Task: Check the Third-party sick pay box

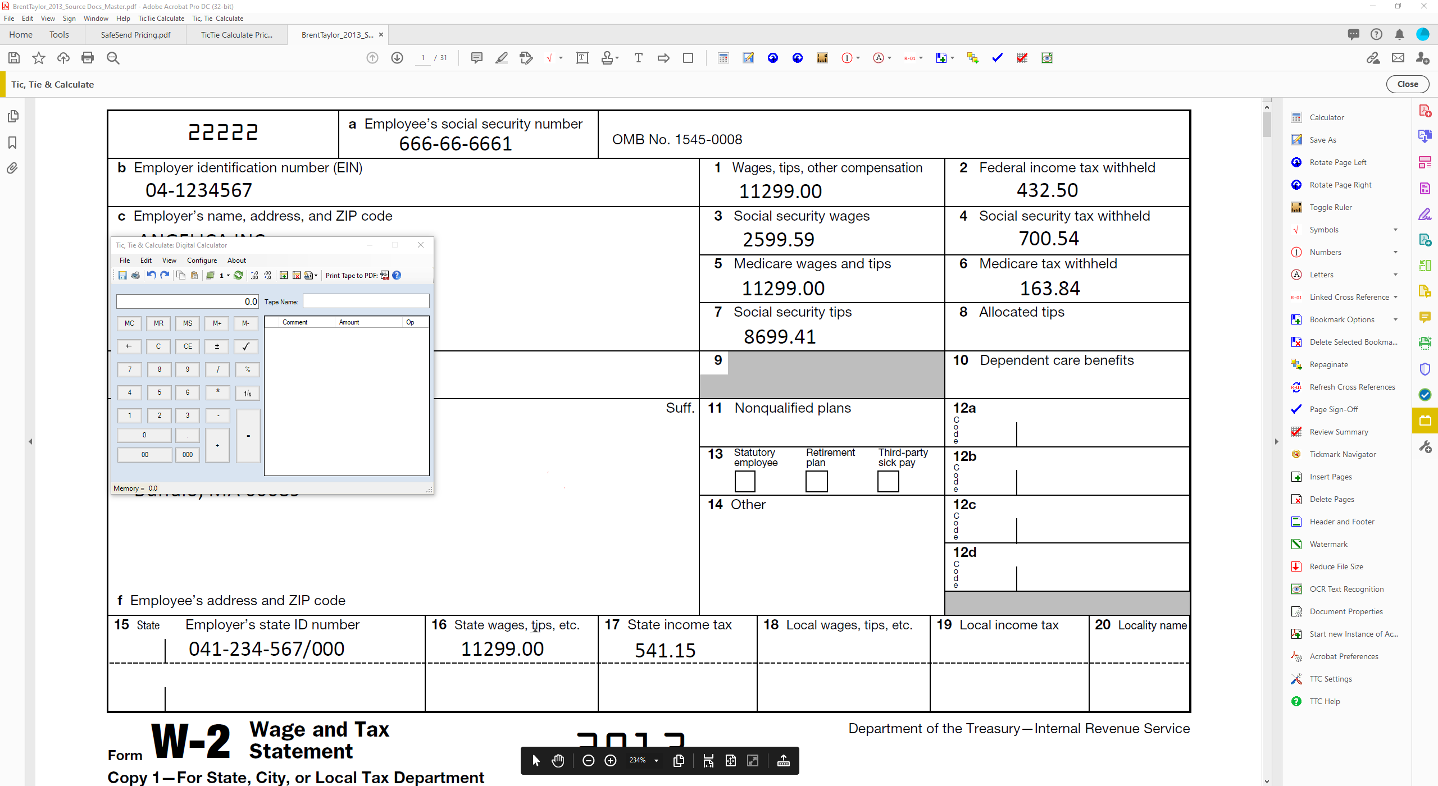Action: coord(888,481)
